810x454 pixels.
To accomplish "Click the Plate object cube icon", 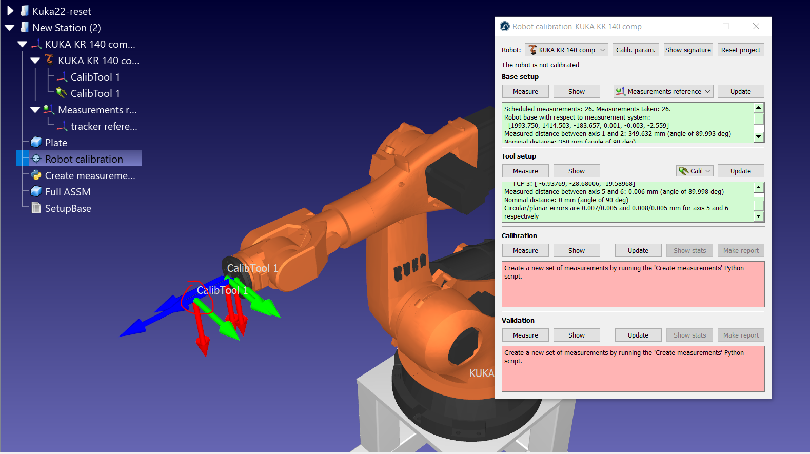I will click(x=36, y=142).
